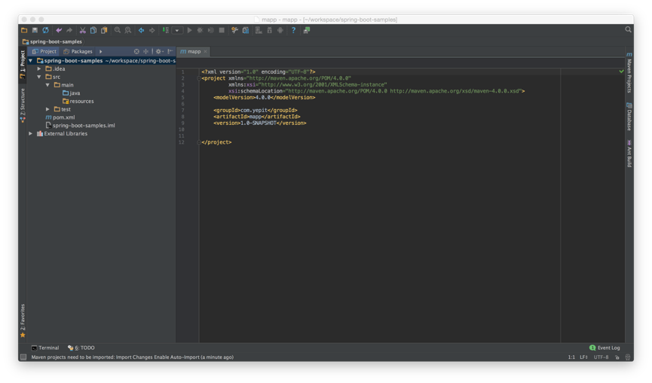This screenshot has width=652, height=383.
Task: Click the Copy icon in toolbar
Action: pos(93,30)
